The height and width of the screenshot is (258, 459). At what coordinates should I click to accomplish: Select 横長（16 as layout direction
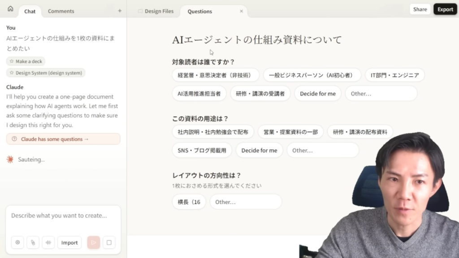coord(189,202)
